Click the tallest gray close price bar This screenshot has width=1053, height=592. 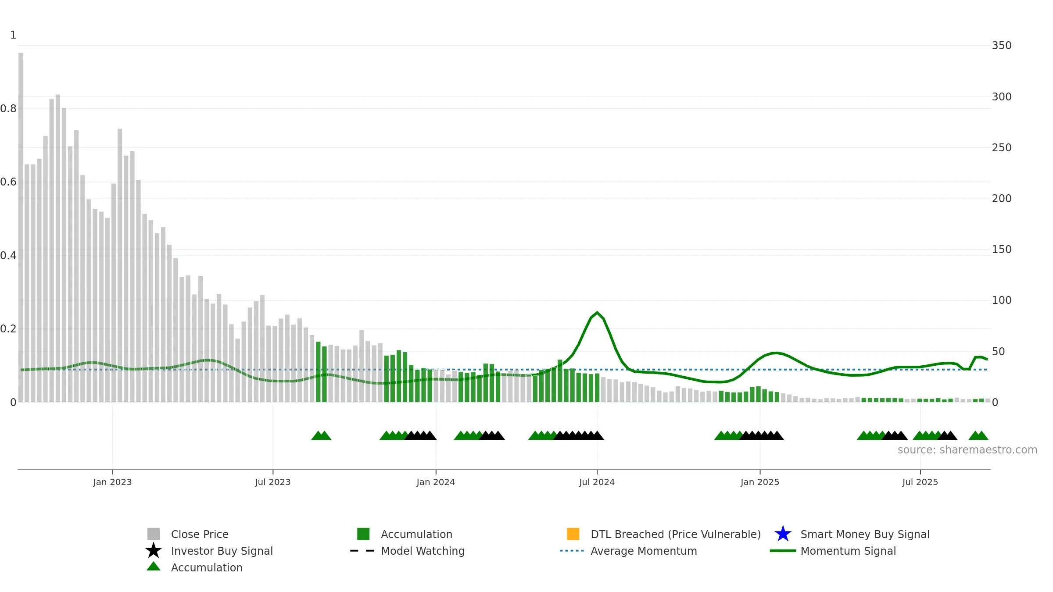(21, 227)
